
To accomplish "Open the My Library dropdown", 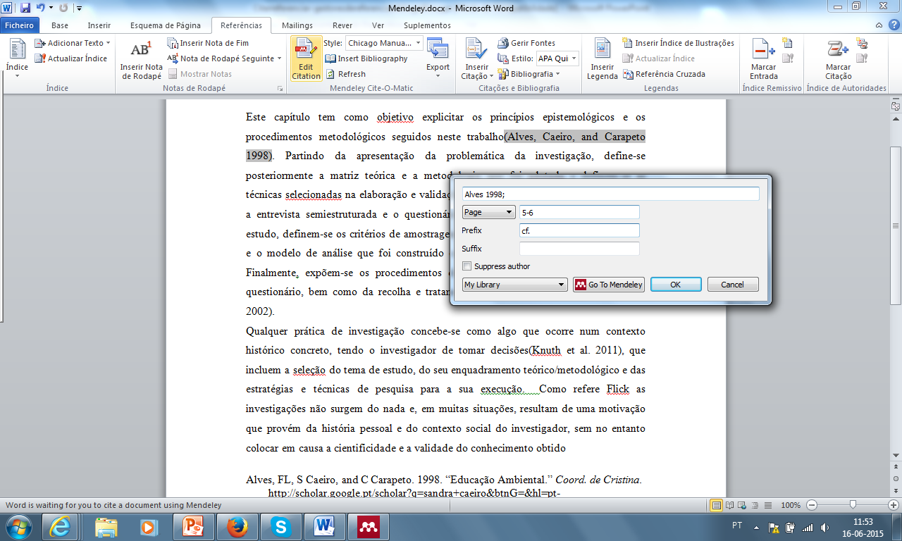I will pos(514,285).
